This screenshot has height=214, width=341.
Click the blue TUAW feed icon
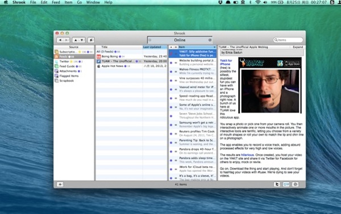98,61
